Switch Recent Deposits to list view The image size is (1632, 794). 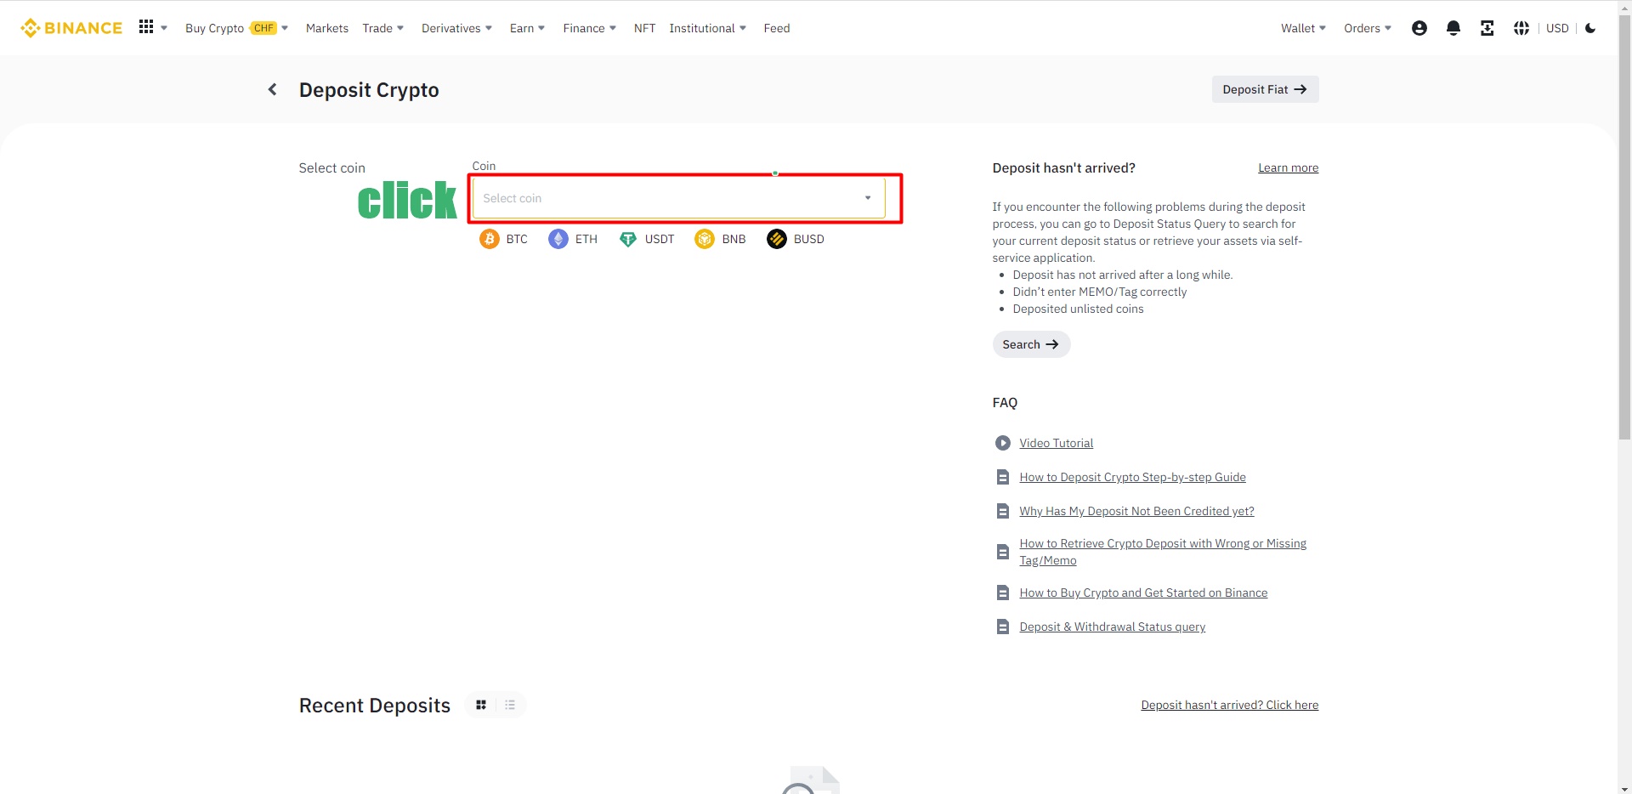pyautogui.click(x=510, y=705)
